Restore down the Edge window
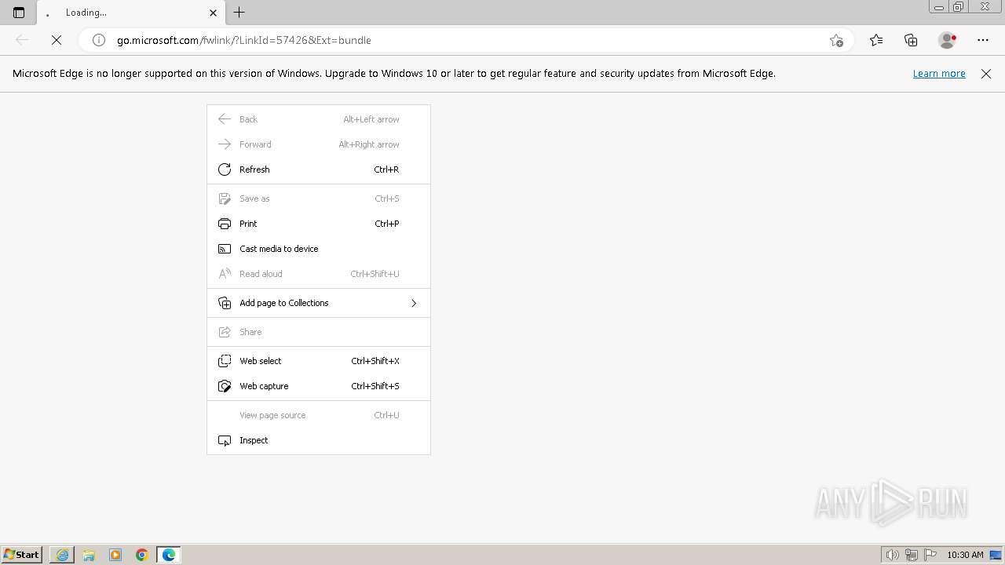Viewport: 1005px width, 565px height. pos(959,7)
